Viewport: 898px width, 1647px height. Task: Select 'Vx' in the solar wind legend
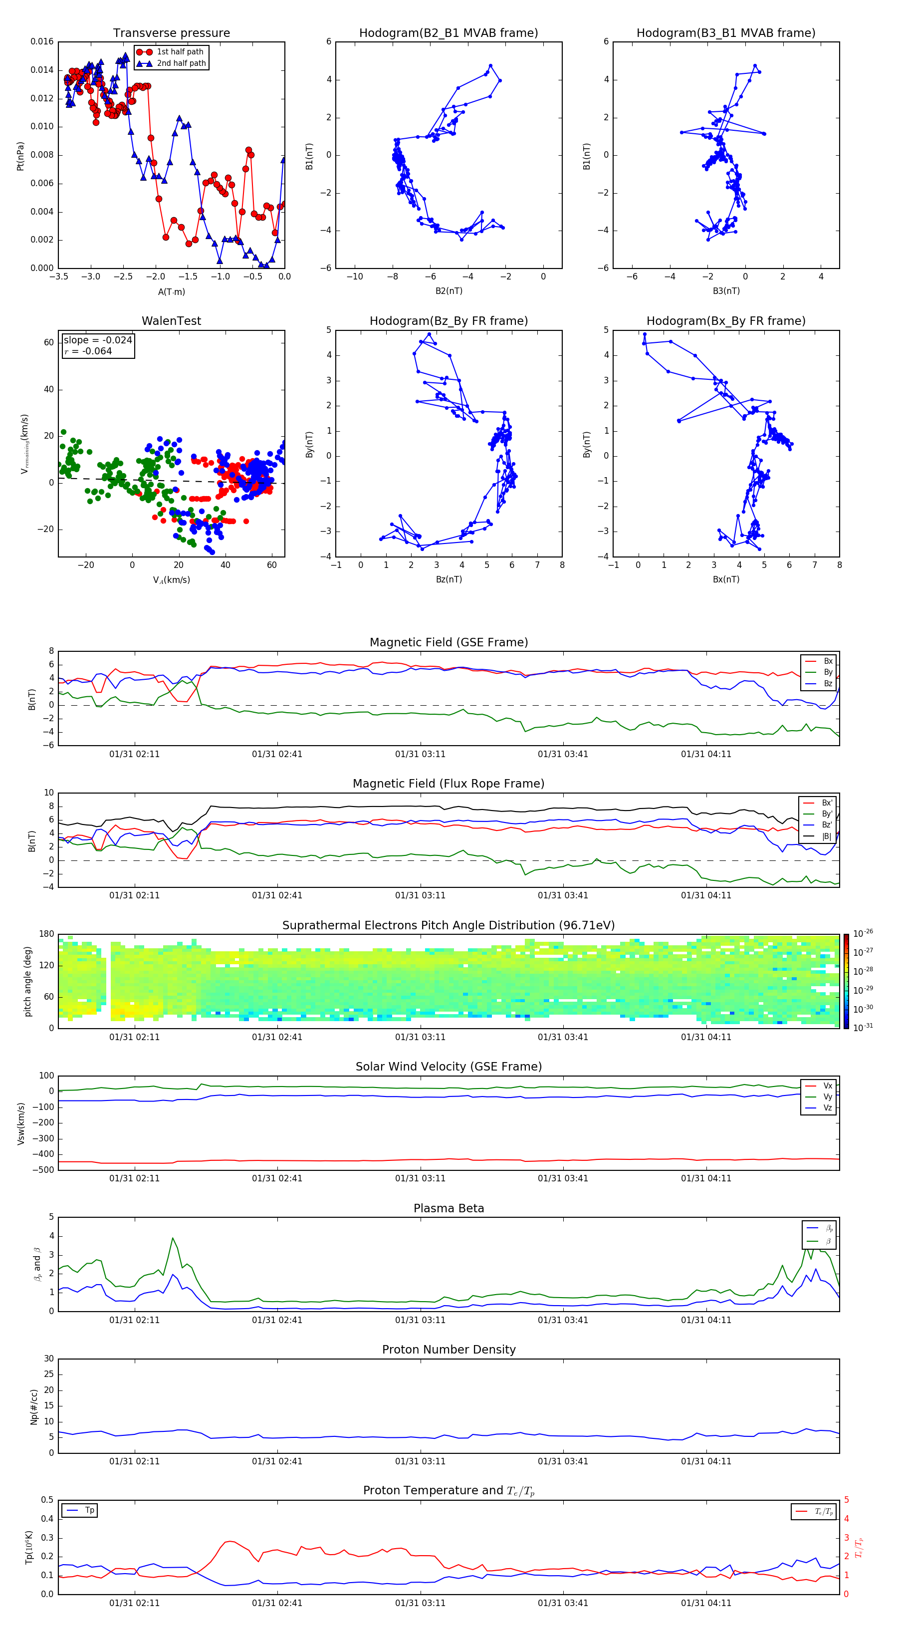pyautogui.click(x=819, y=1086)
